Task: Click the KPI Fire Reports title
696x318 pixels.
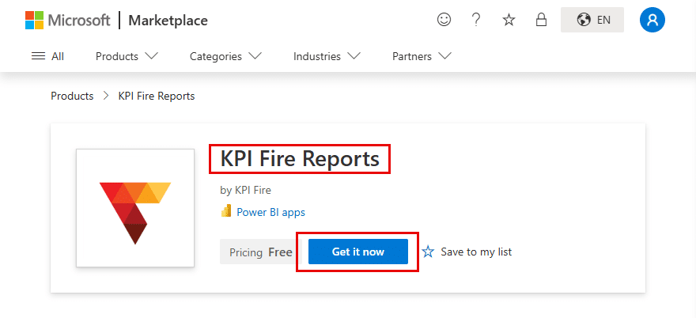Action: click(300, 158)
